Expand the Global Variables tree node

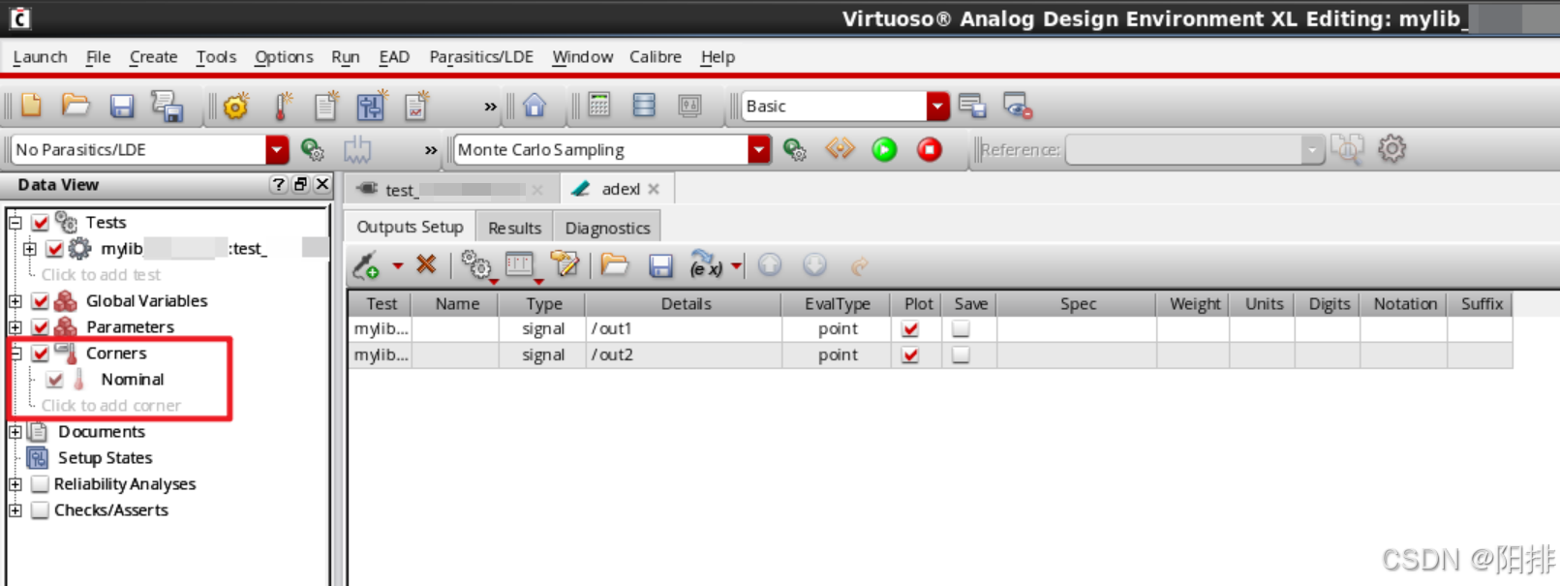pyautogui.click(x=15, y=301)
